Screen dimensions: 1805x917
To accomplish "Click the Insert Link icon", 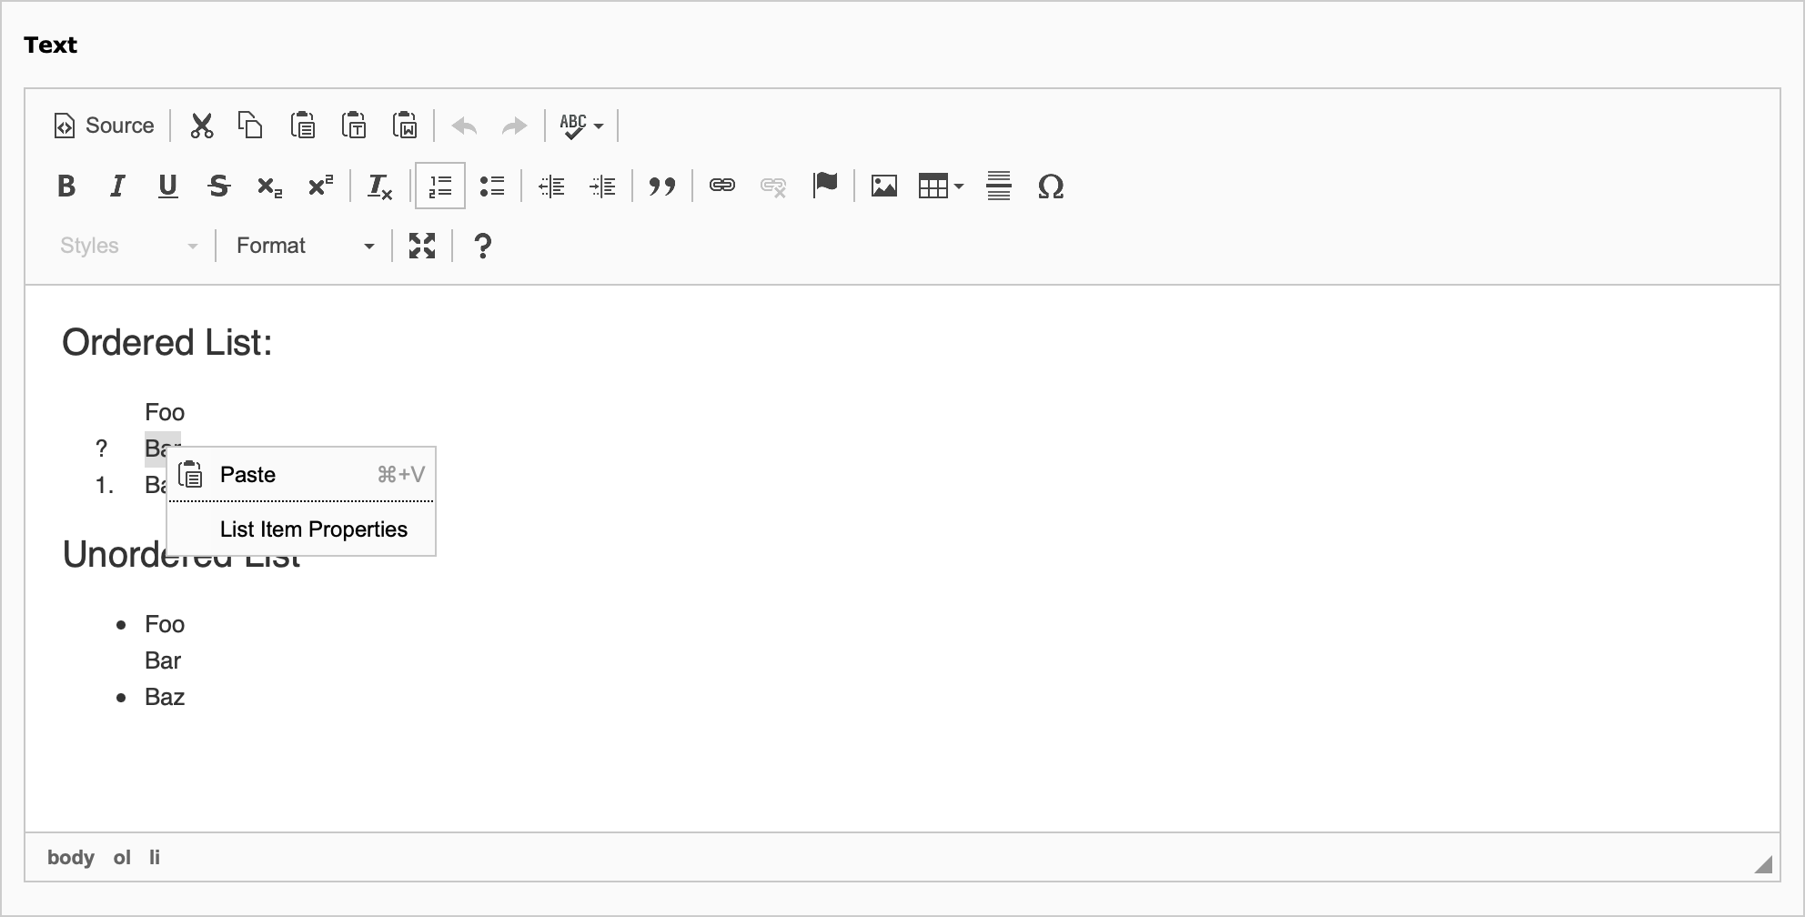I will point(722,186).
